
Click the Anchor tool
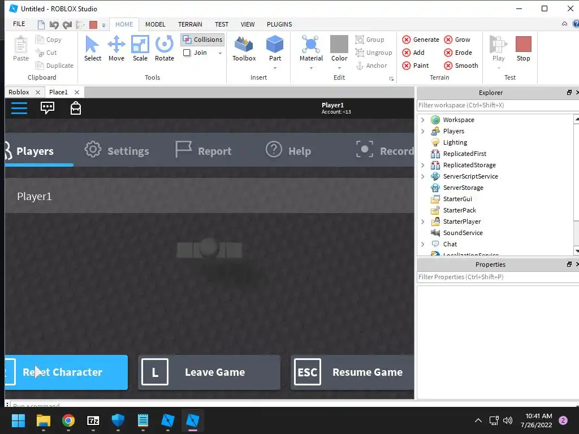(371, 66)
